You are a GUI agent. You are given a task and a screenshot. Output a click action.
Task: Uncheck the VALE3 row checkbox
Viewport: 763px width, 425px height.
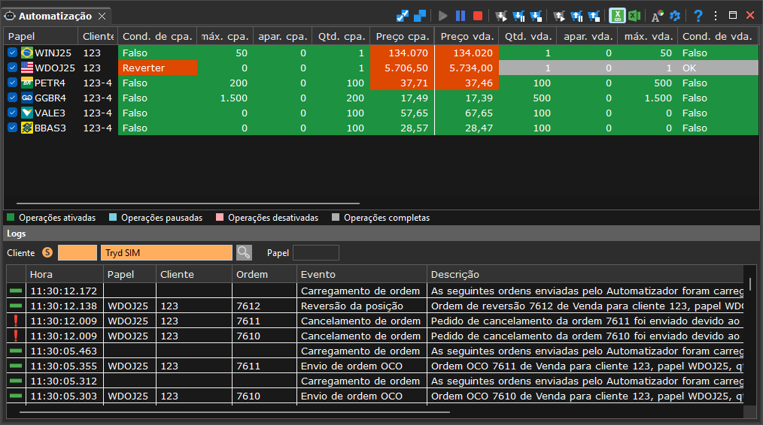point(13,113)
